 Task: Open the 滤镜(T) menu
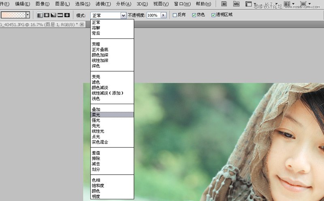pos(103,4)
